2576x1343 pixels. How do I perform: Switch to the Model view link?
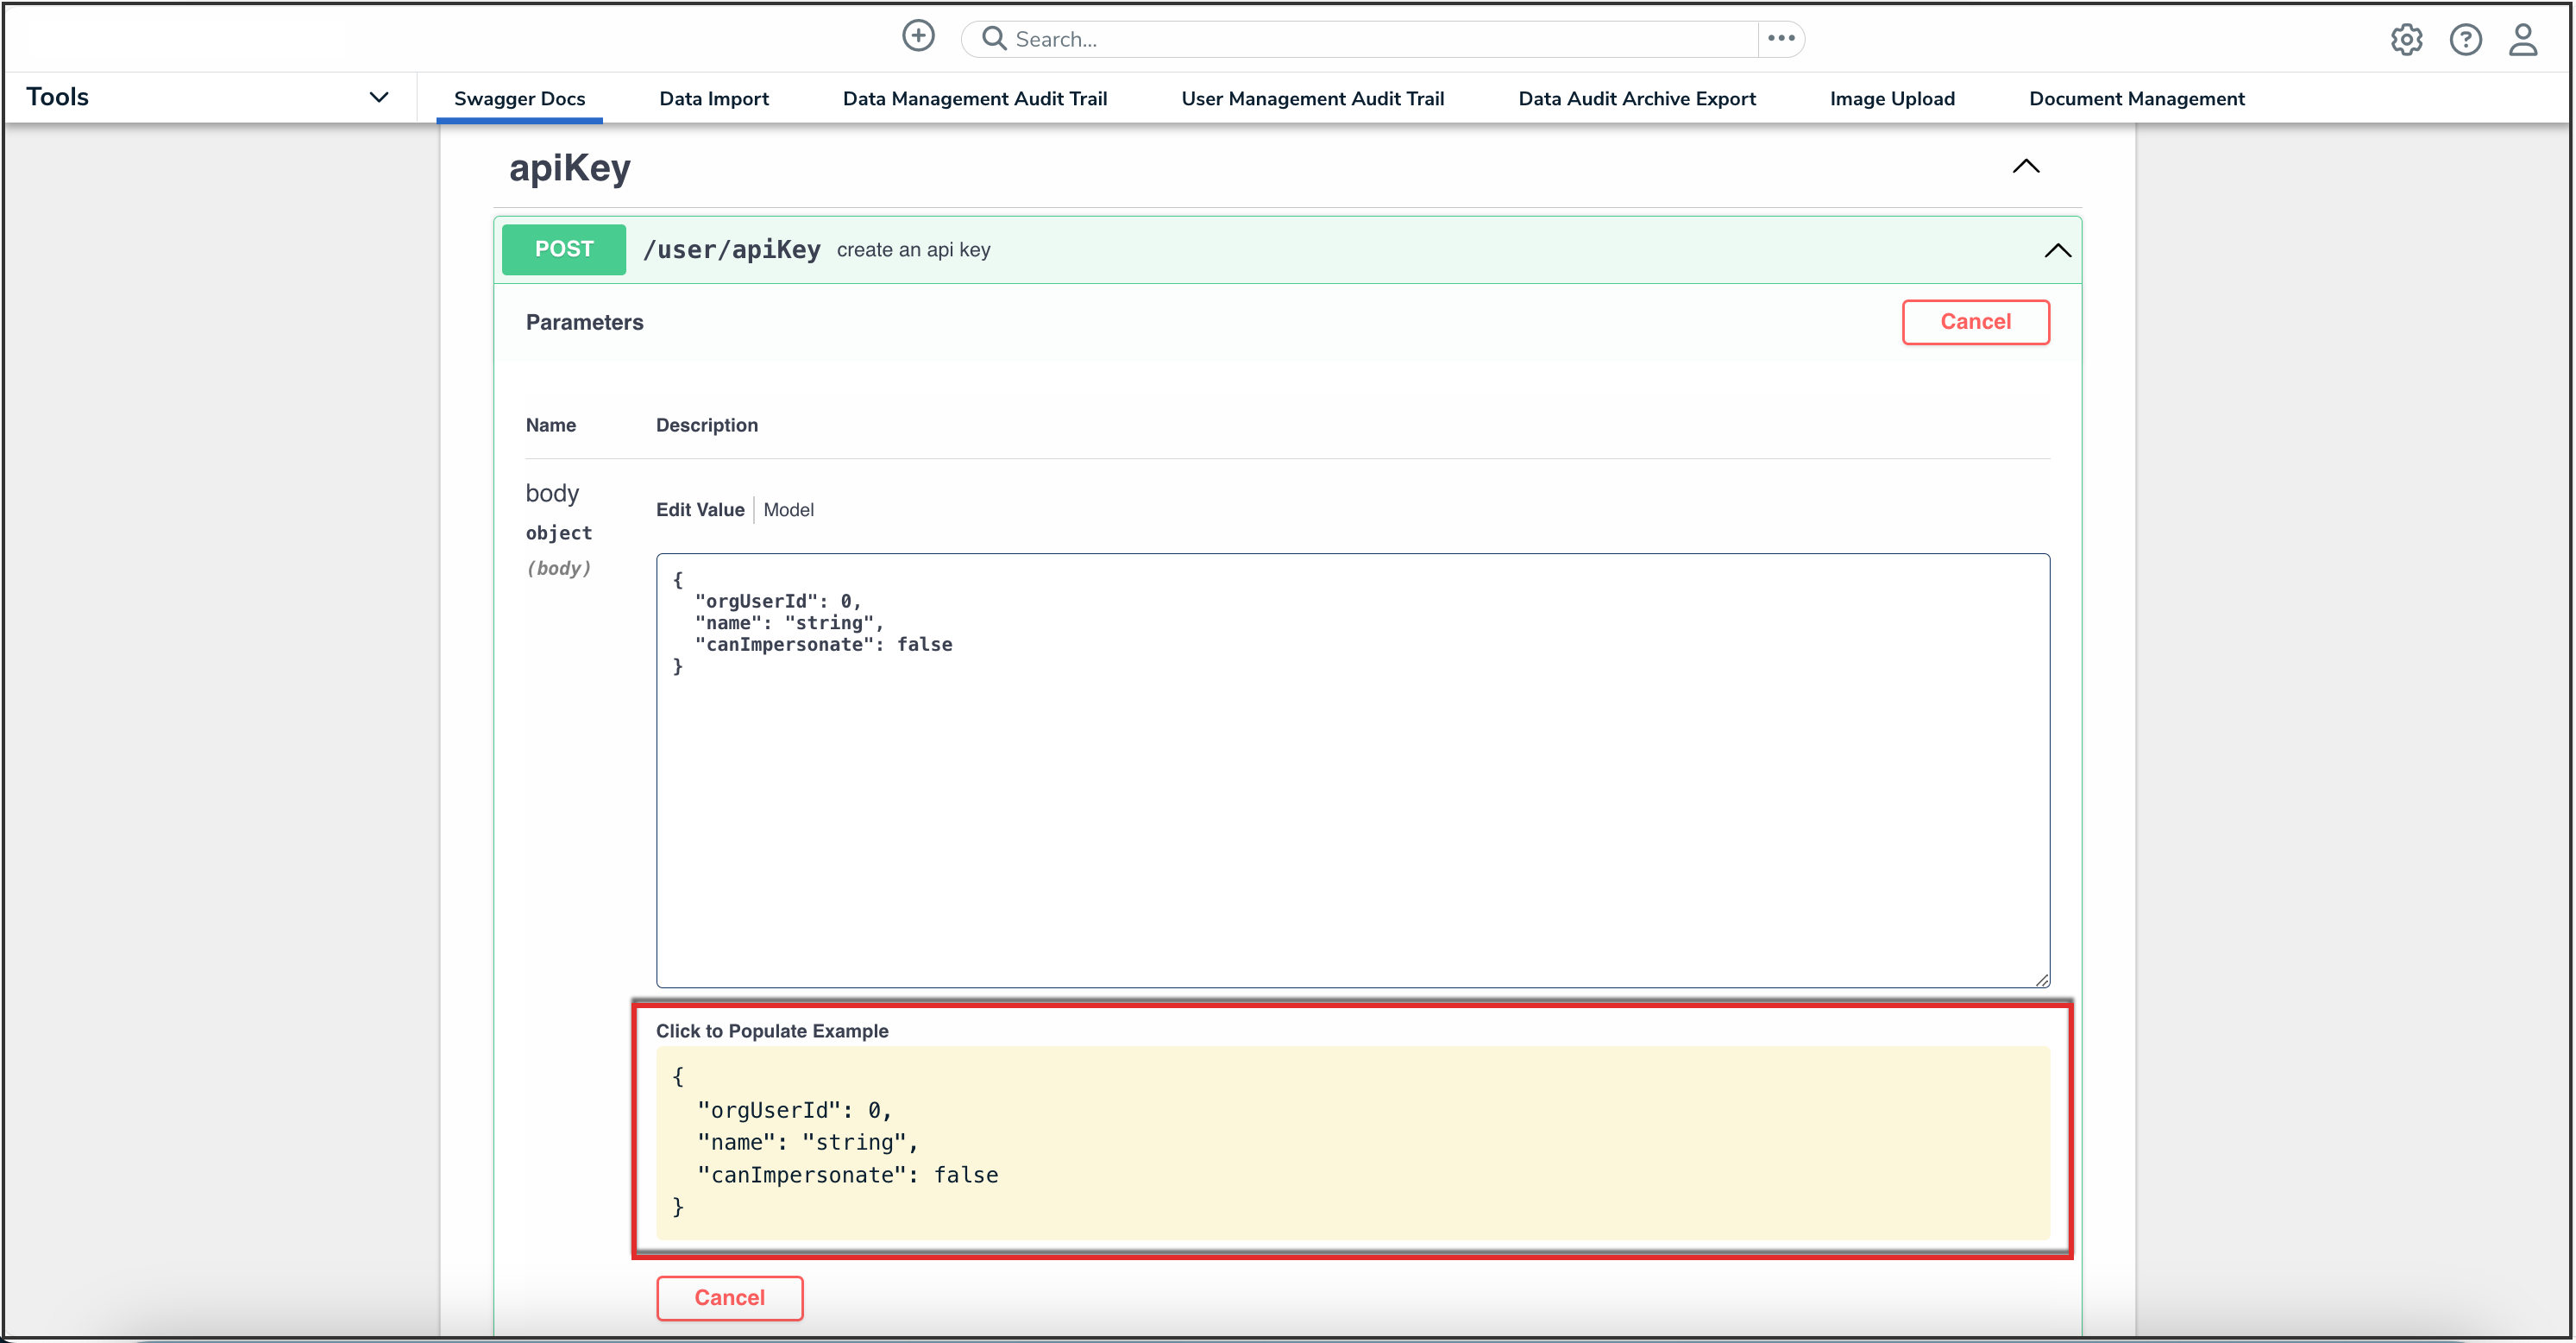tap(788, 510)
